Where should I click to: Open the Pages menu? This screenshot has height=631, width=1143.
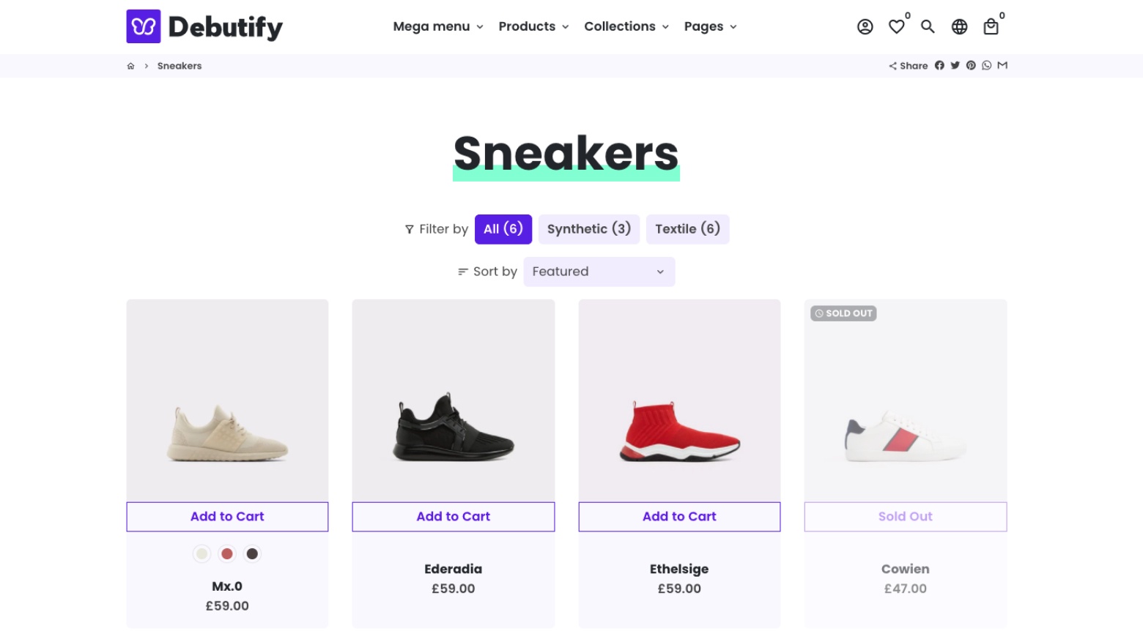pyautogui.click(x=710, y=26)
